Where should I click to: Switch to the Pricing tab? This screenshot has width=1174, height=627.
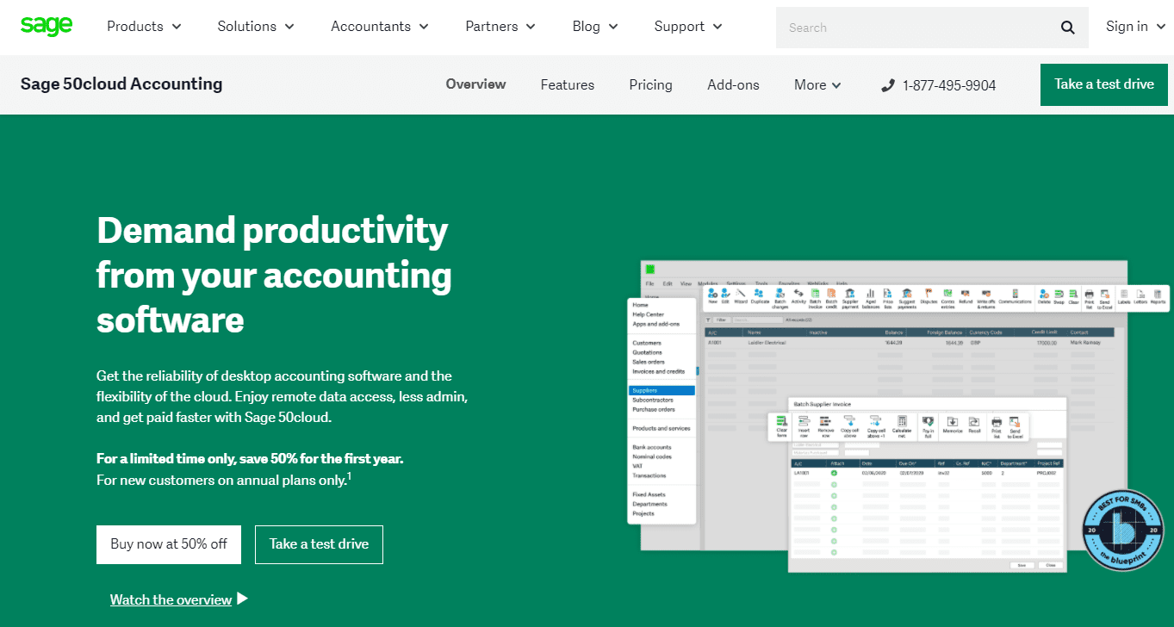650,84
